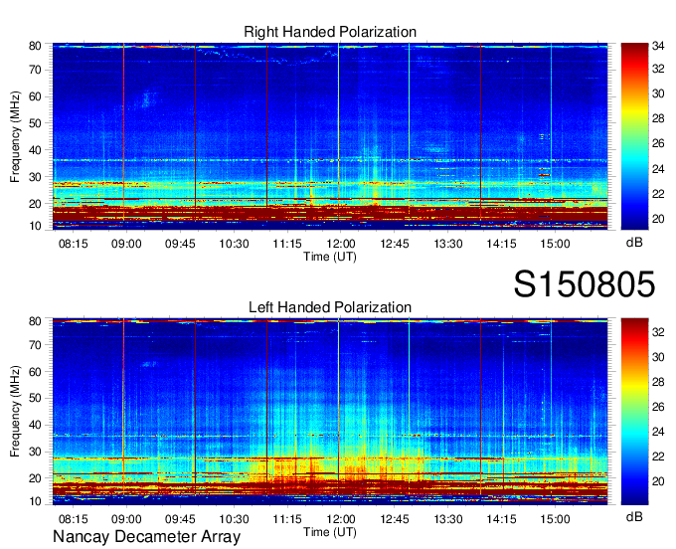
Task: Click the 10 MHz tick on Right Handed plot
Action: click(x=35, y=226)
